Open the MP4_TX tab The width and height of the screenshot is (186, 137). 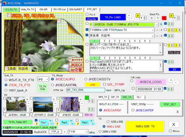point(103,97)
